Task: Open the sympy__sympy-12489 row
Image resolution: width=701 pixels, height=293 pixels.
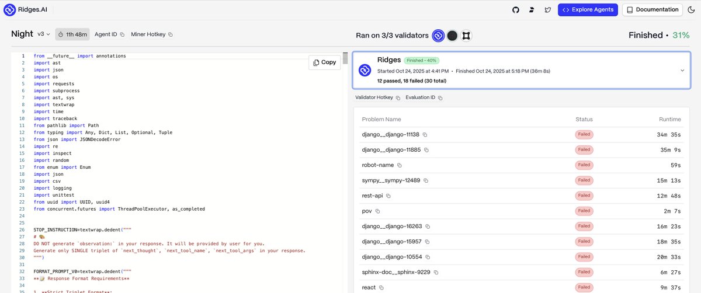Action: coord(522,180)
